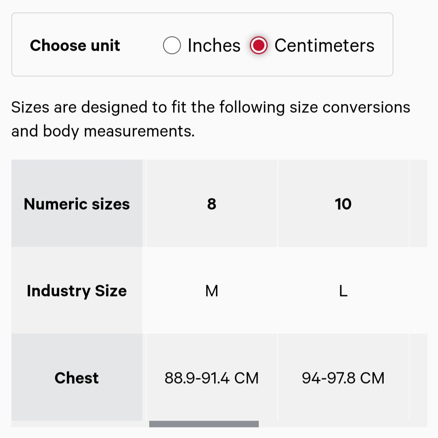Click the 'Centimeters' text label
This screenshot has width=438, height=438.
coord(324,45)
